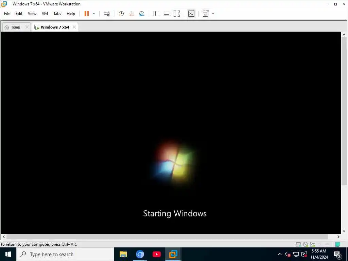Image resolution: width=348 pixels, height=261 pixels.
Task: Open the File menu
Action: (x=7, y=14)
